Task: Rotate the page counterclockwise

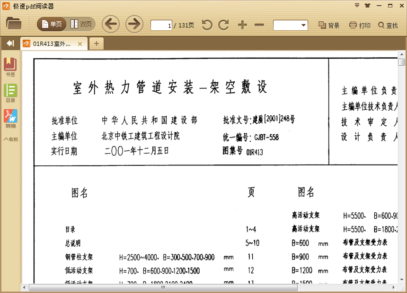Action: click(206, 25)
